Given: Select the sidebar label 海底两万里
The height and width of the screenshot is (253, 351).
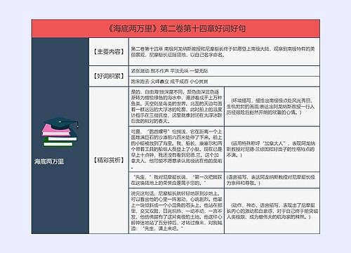Looking at the screenshot, I should [x=49, y=162].
